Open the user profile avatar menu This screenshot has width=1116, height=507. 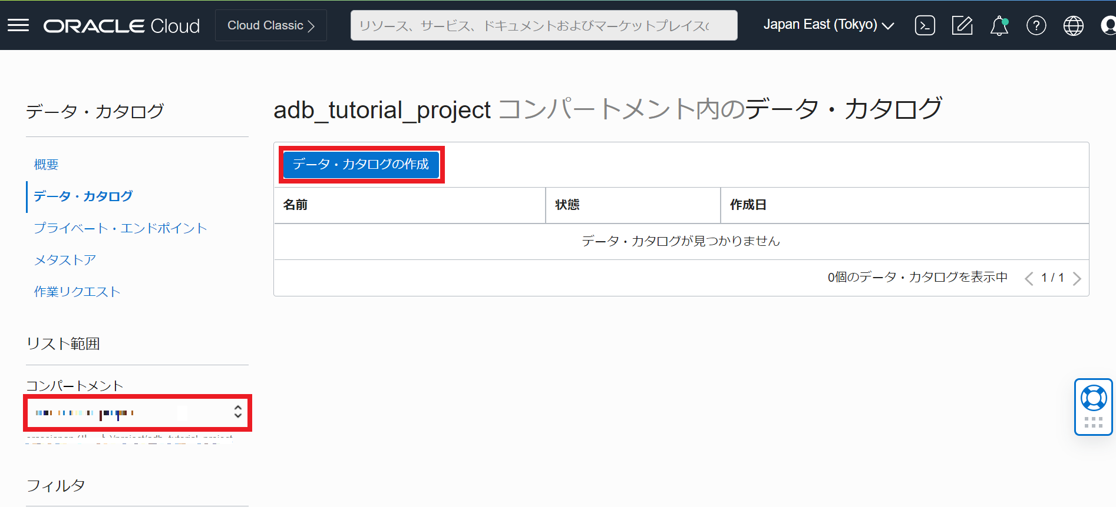tap(1108, 25)
